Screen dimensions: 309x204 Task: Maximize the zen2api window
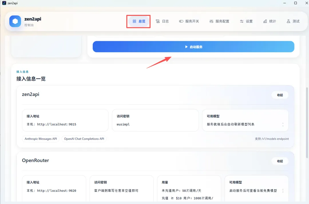tap(295, 3)
